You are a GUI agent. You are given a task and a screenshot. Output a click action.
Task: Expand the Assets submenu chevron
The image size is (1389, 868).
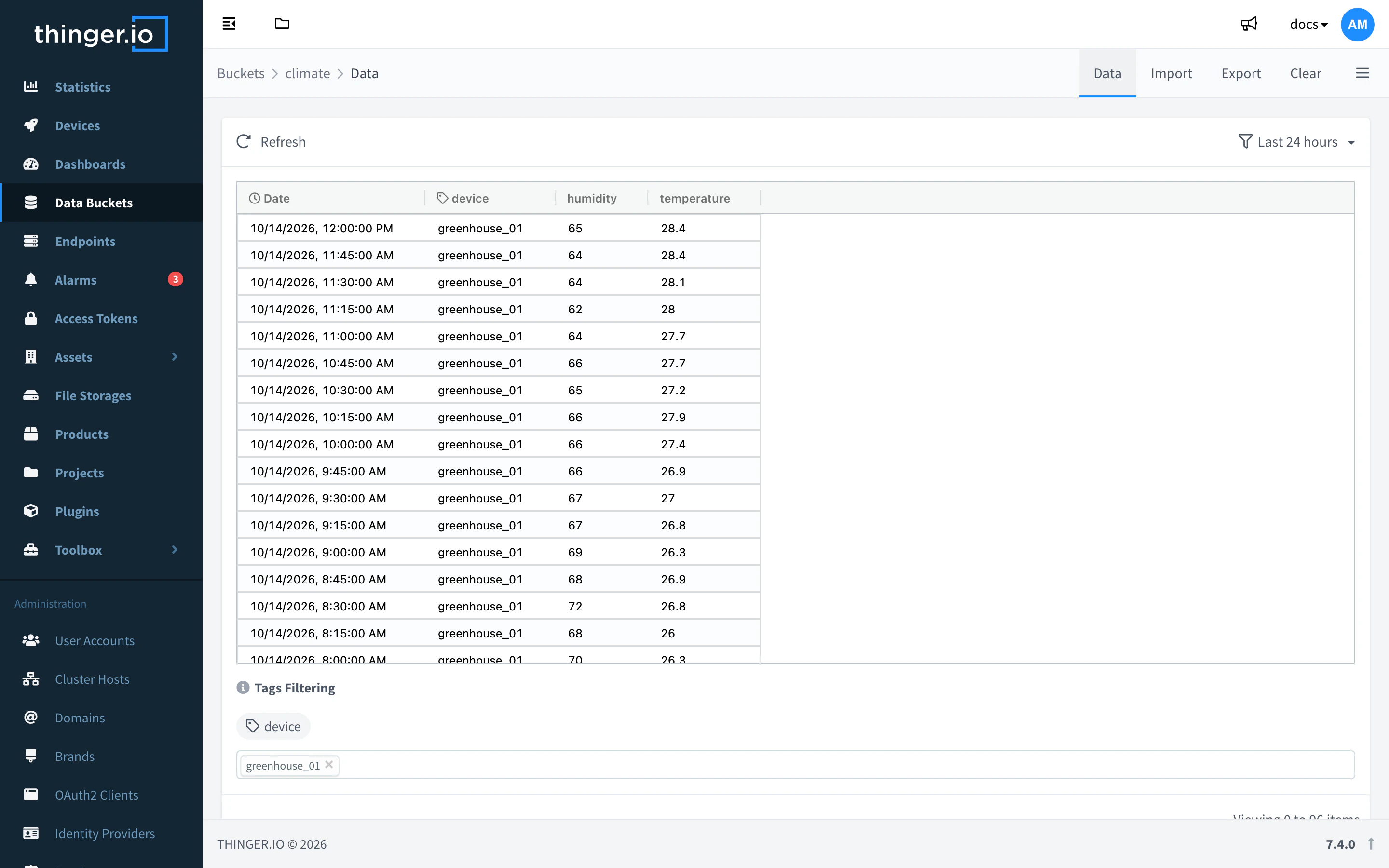click(175, 356)
